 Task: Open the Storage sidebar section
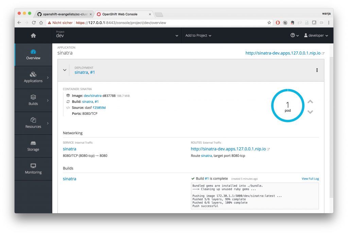pyautogui.click(x=33, y=146)
